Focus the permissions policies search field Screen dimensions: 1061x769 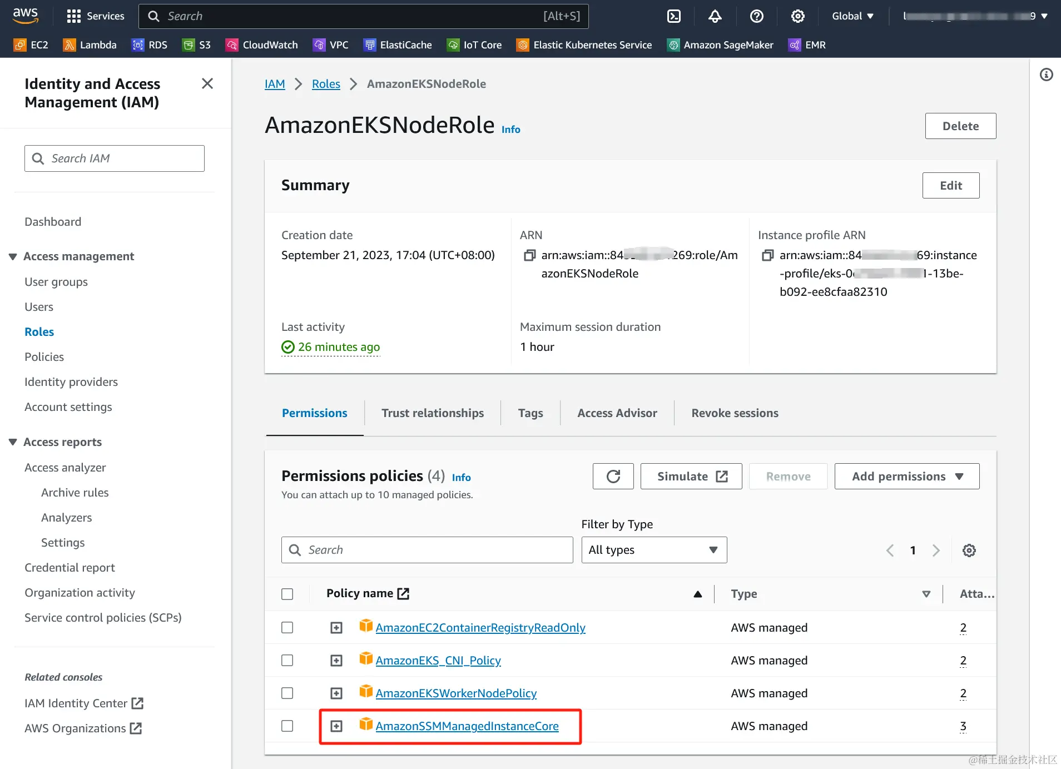[427, 550]
